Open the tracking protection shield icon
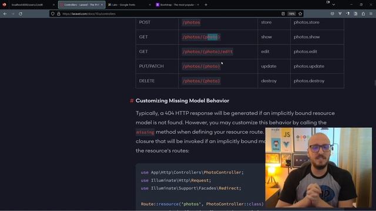Viewport: 376px width, 211px height. [x=53, y=14]
